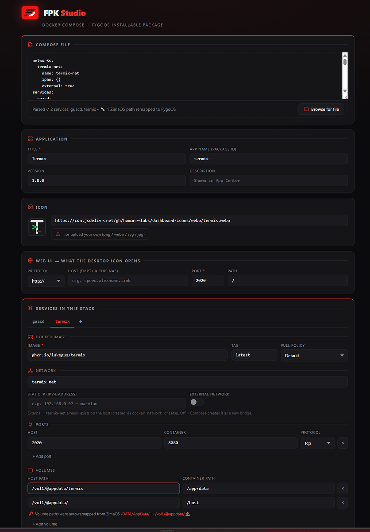Click the compose file scrollbar up arrow
This screenshot has width=370, height=532.
[x=345, y=55]
